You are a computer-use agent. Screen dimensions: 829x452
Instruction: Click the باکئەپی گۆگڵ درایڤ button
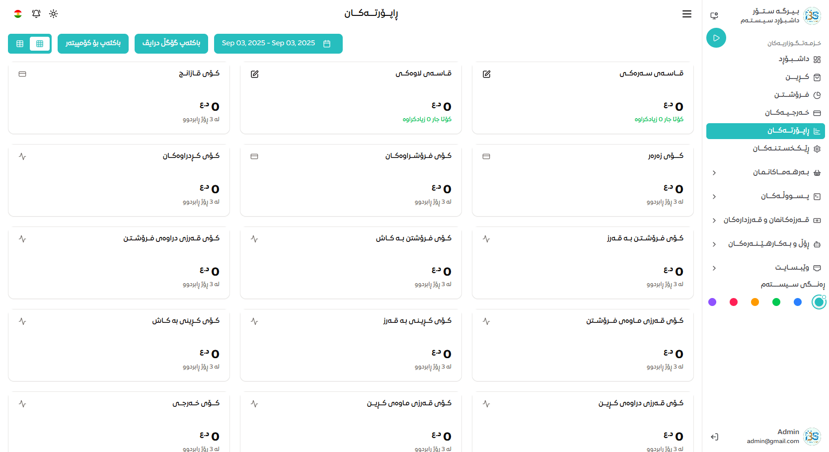(x=171, y=44)
